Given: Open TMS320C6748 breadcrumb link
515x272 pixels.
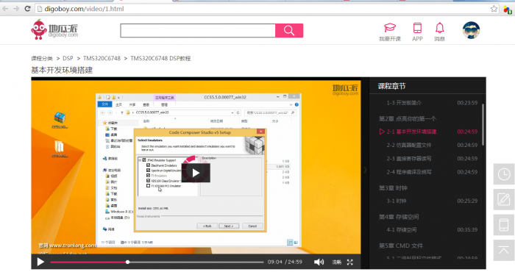Looking at the screenshot, I should [x=102, y=58].
